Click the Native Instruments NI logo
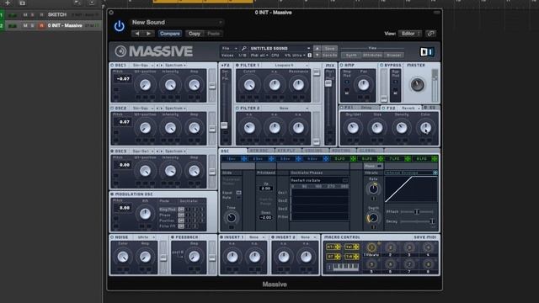Screen dimensions: 539x303 tap(427, 52)
